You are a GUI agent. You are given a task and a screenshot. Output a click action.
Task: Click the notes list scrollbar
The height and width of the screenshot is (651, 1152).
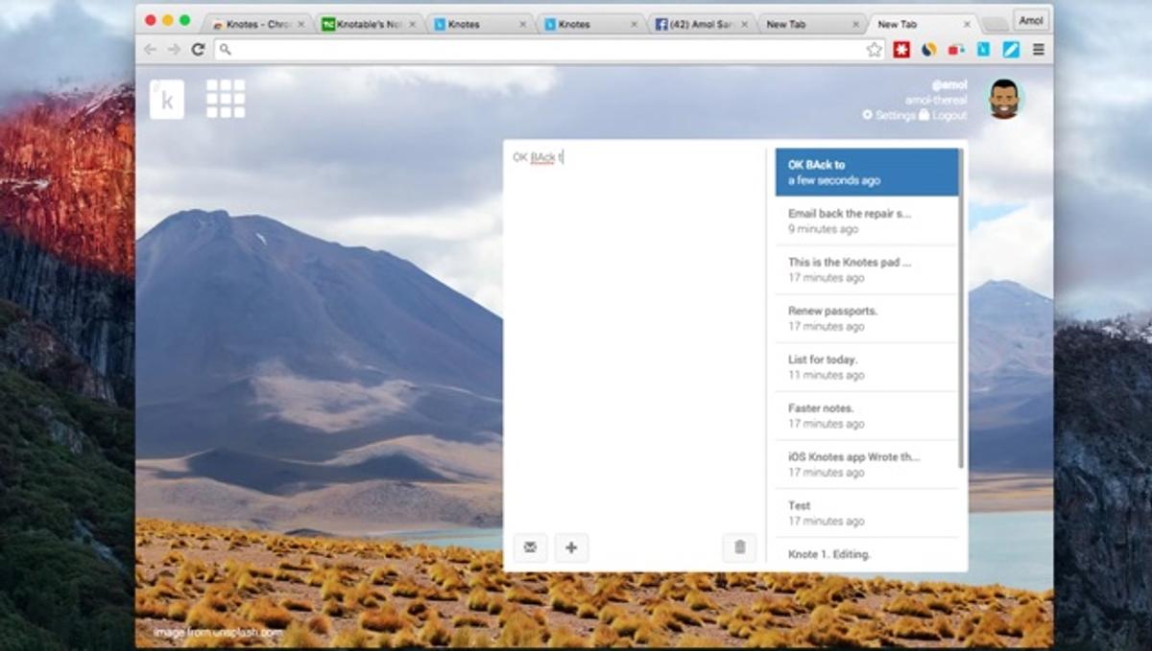coord(961,307)
